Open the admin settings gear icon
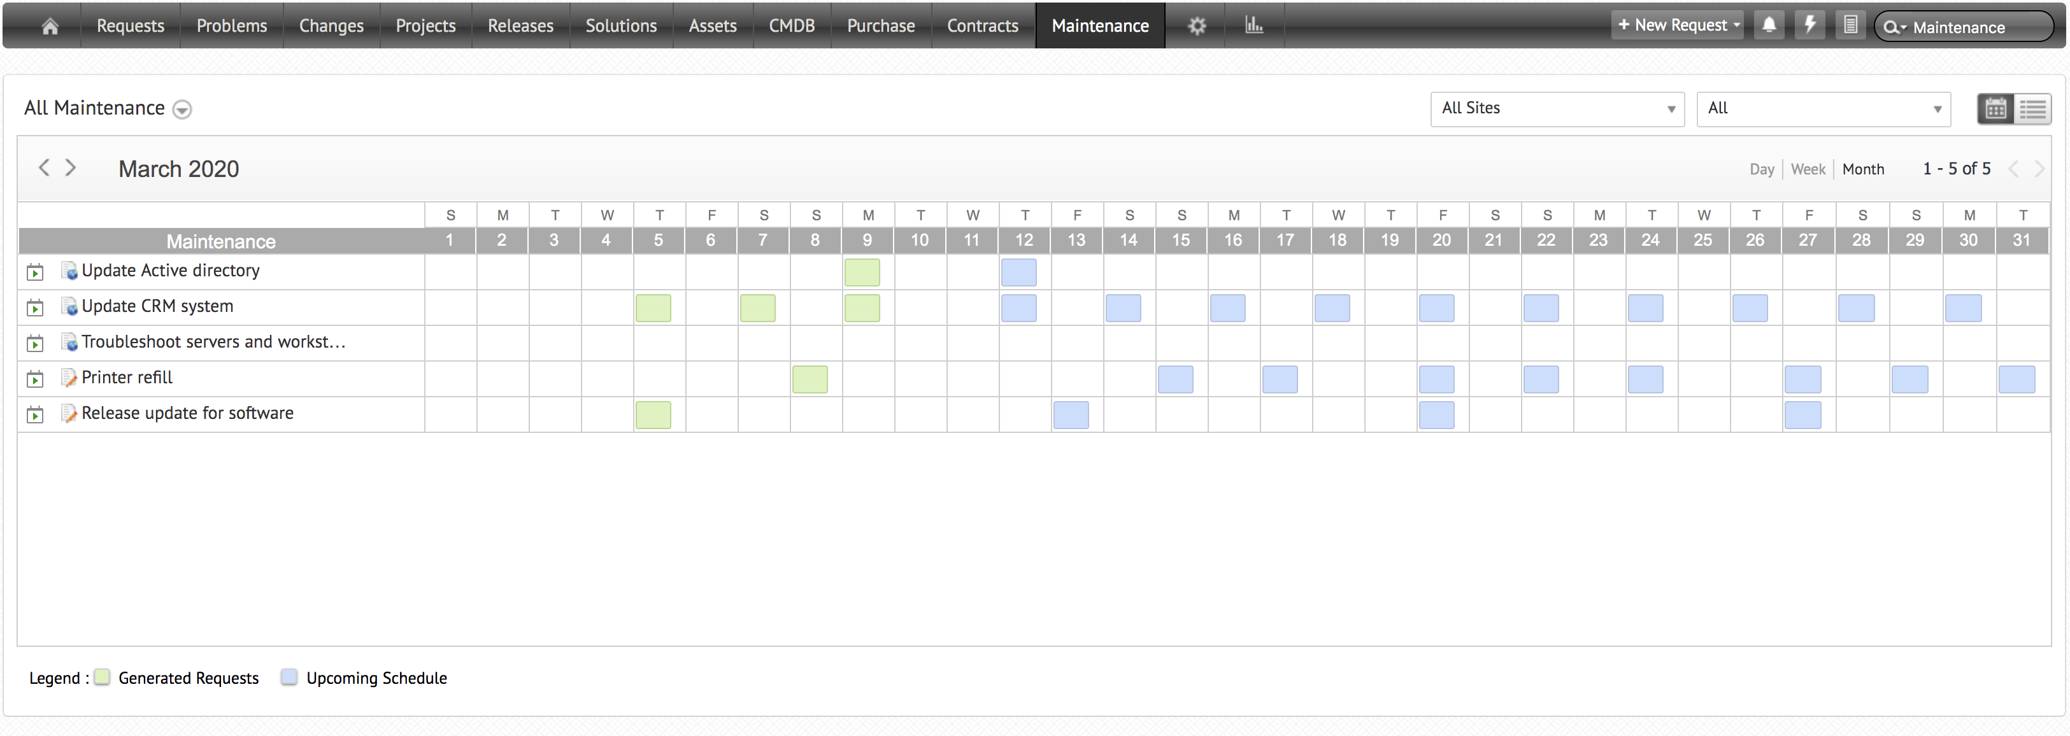The image size is (2070, 736). tap(1197, 25)
